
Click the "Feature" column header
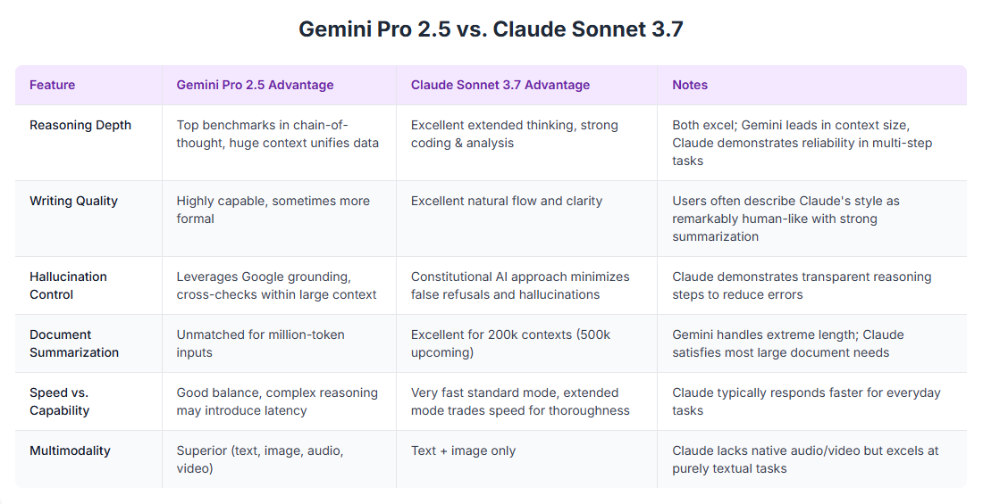point(52,85)
